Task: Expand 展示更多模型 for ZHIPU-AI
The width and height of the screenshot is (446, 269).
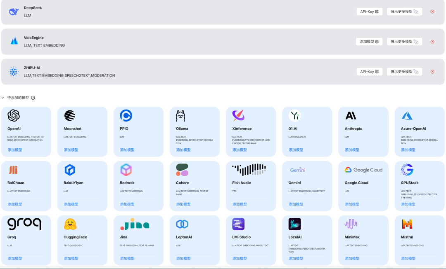Action: (404, 72)
